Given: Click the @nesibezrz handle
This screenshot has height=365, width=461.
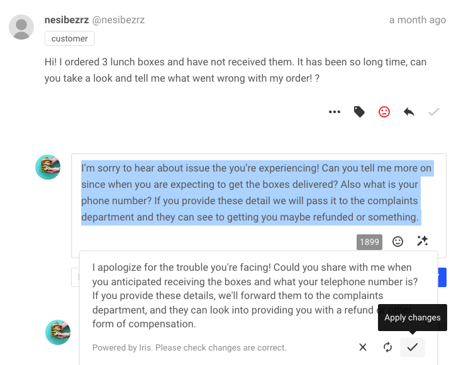Looking at the screenshot, I should [x=119, y=20].
